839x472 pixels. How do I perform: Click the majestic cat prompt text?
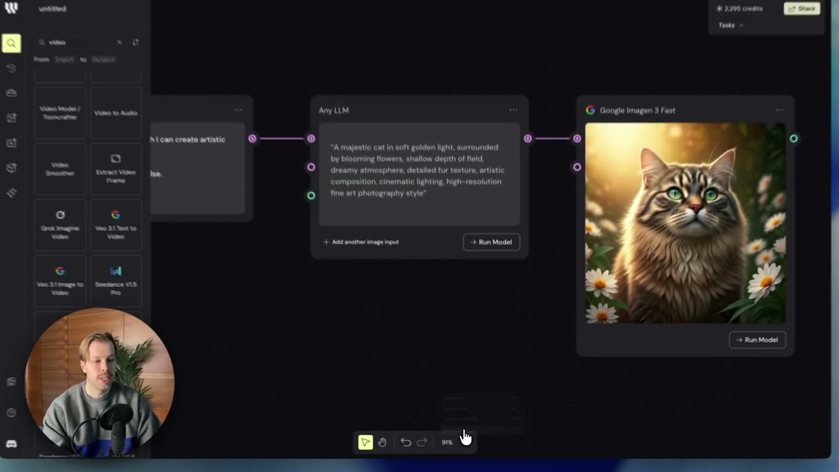click(416, 170)
